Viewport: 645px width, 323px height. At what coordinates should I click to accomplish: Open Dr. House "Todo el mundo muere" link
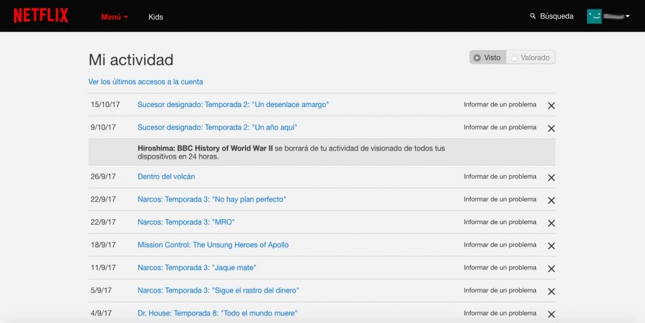click(217, 313)
